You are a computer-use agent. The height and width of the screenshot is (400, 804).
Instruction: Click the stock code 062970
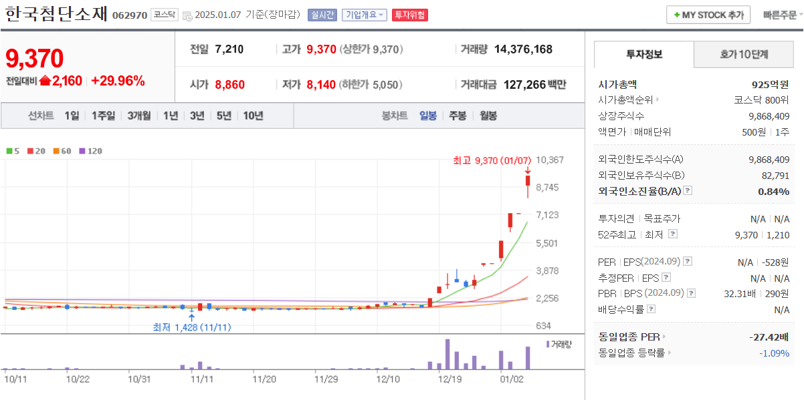[x=130, y=15]
